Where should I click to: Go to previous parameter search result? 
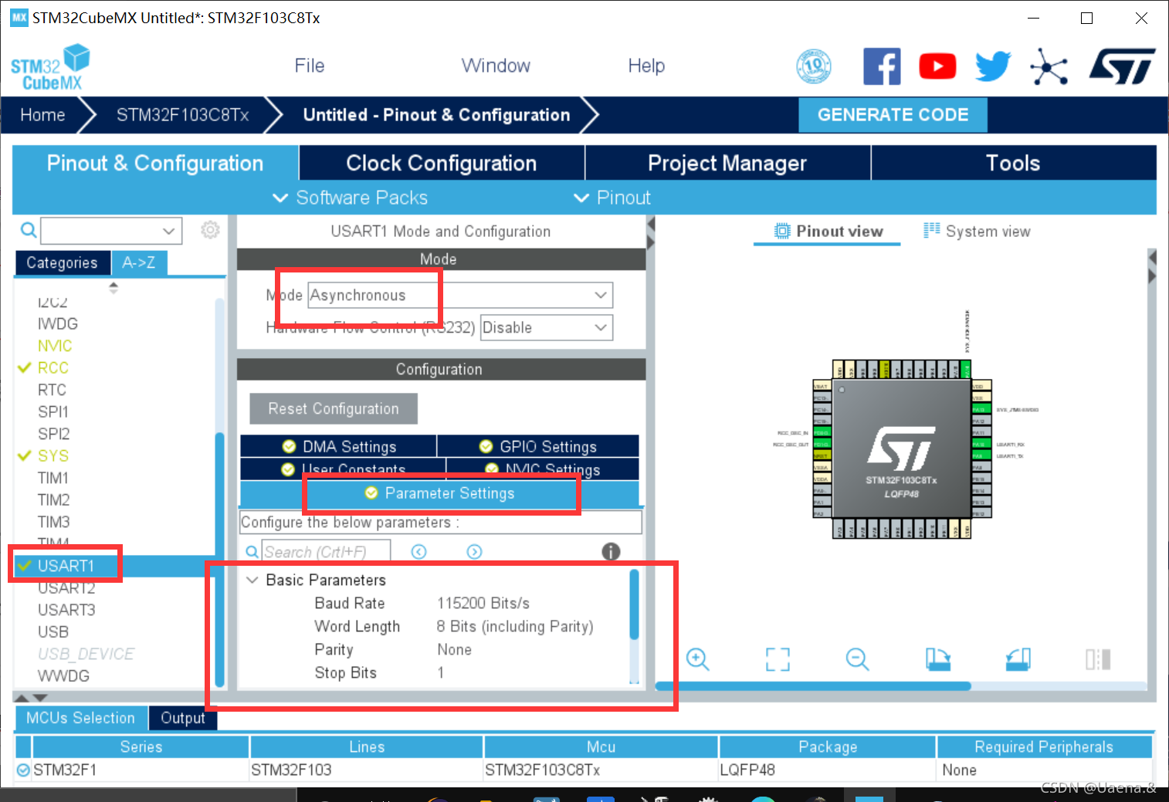[x=419, y=551]
